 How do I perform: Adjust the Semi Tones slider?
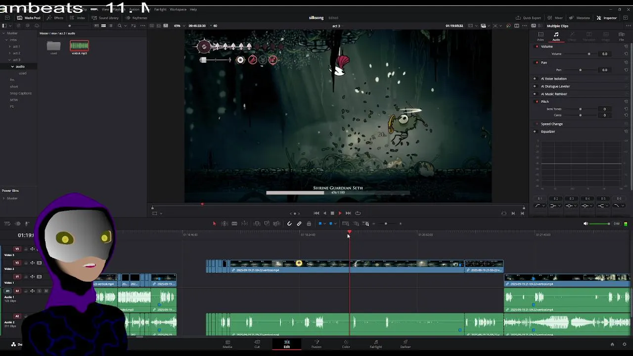click(580, 109)
